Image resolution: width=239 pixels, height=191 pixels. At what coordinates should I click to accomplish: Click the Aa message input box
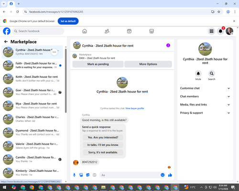click(130, 175)
